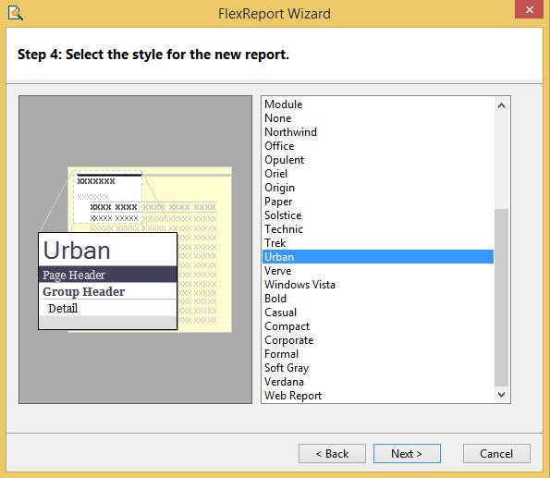Cancel the report wizard
Screen dimensions: 550x478
[496, 453]
